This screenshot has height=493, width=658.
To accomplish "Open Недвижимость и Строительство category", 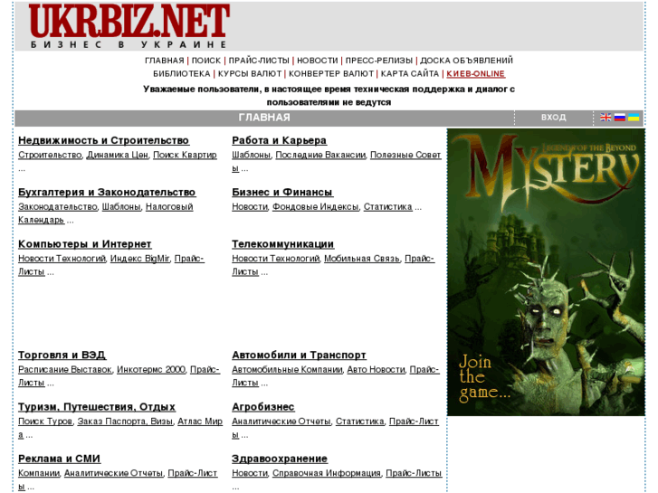I will (104, 140).
